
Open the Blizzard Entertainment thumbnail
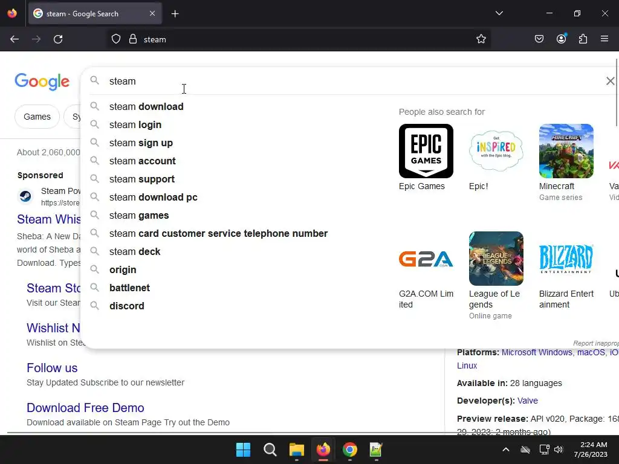pos(566,259)
